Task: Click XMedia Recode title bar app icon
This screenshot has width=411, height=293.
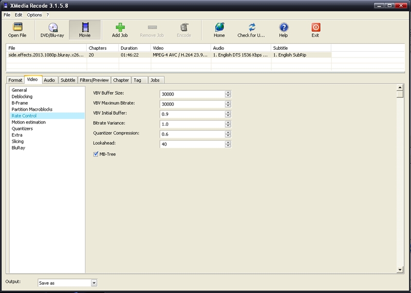Action: point(6,5)
